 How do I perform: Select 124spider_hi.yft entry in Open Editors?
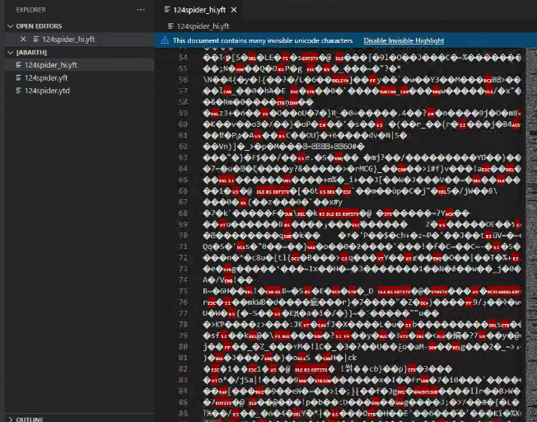[69, 39]
